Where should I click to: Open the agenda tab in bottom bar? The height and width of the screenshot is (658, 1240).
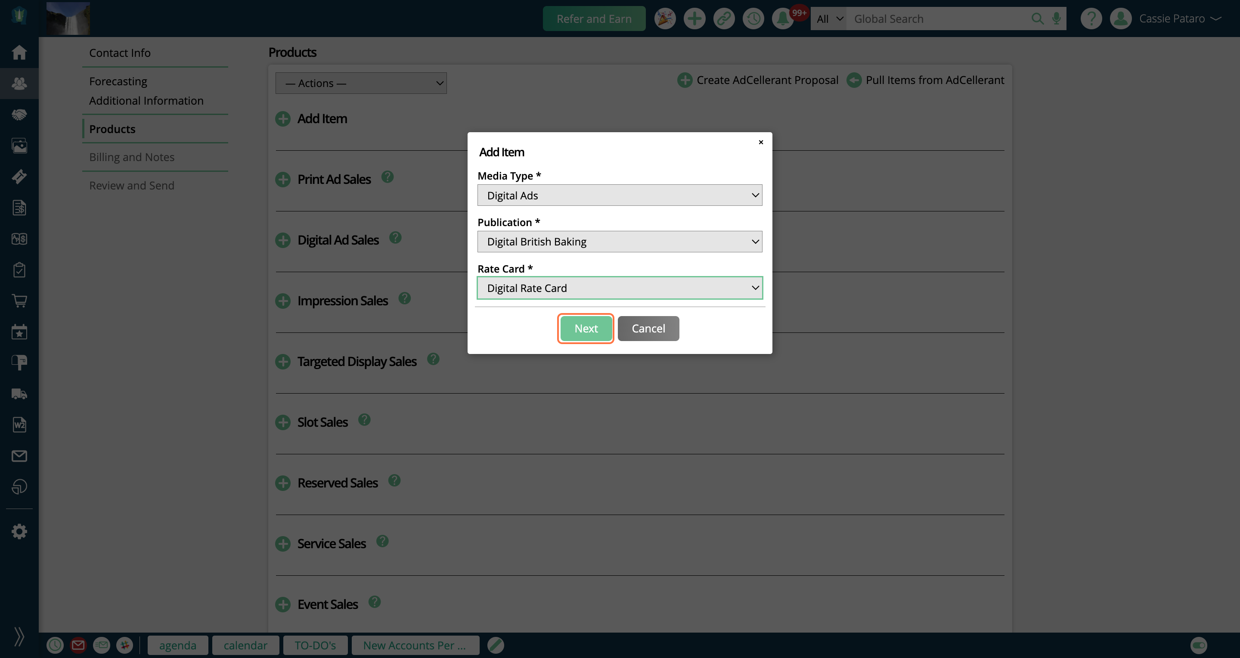(x=178, y=645)
